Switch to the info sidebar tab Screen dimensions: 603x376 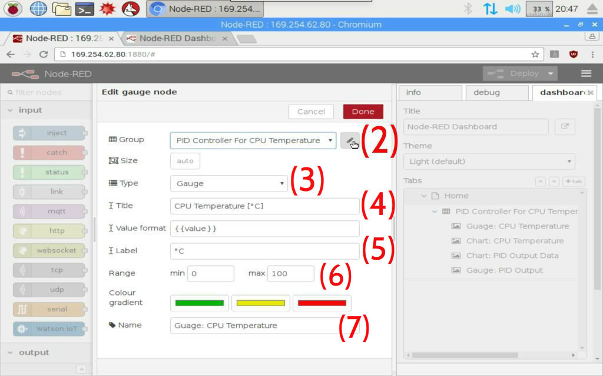coord(430,92)
